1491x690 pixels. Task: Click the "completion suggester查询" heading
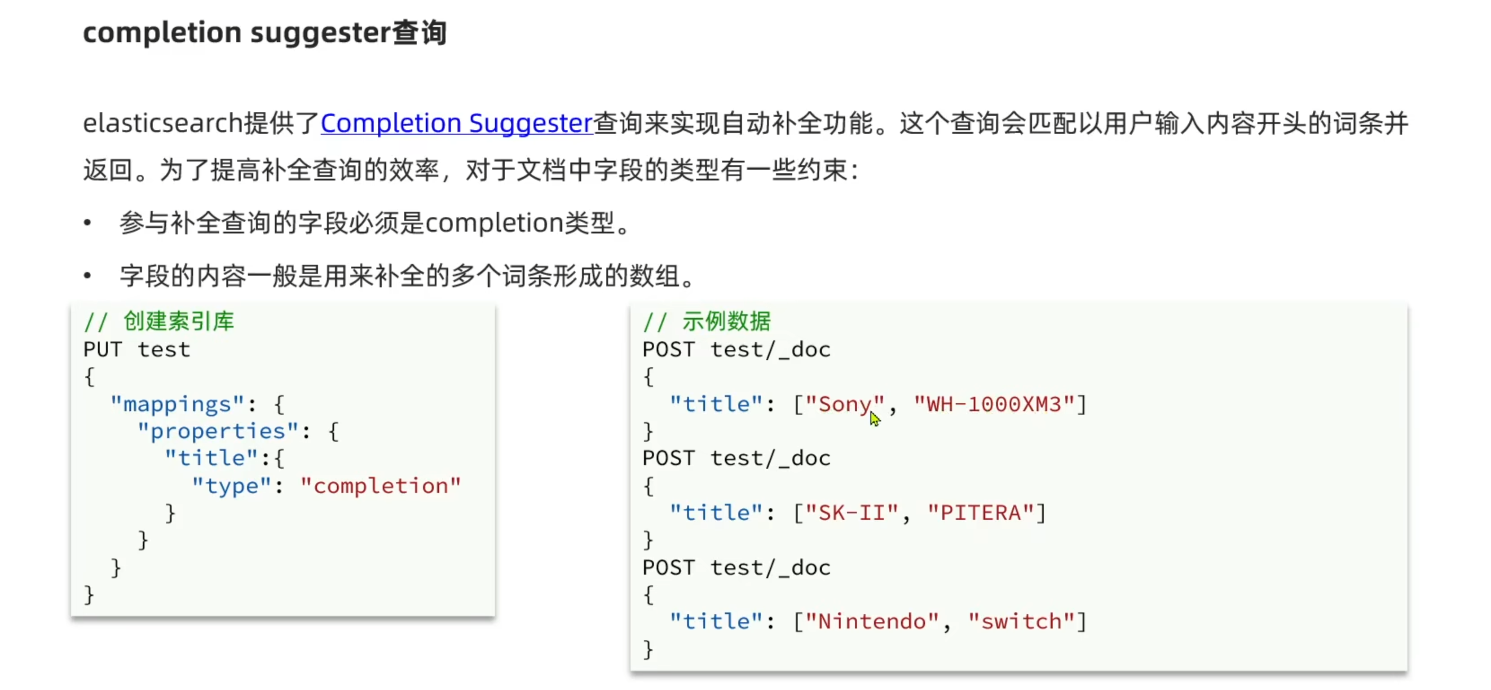coord(265,32)
